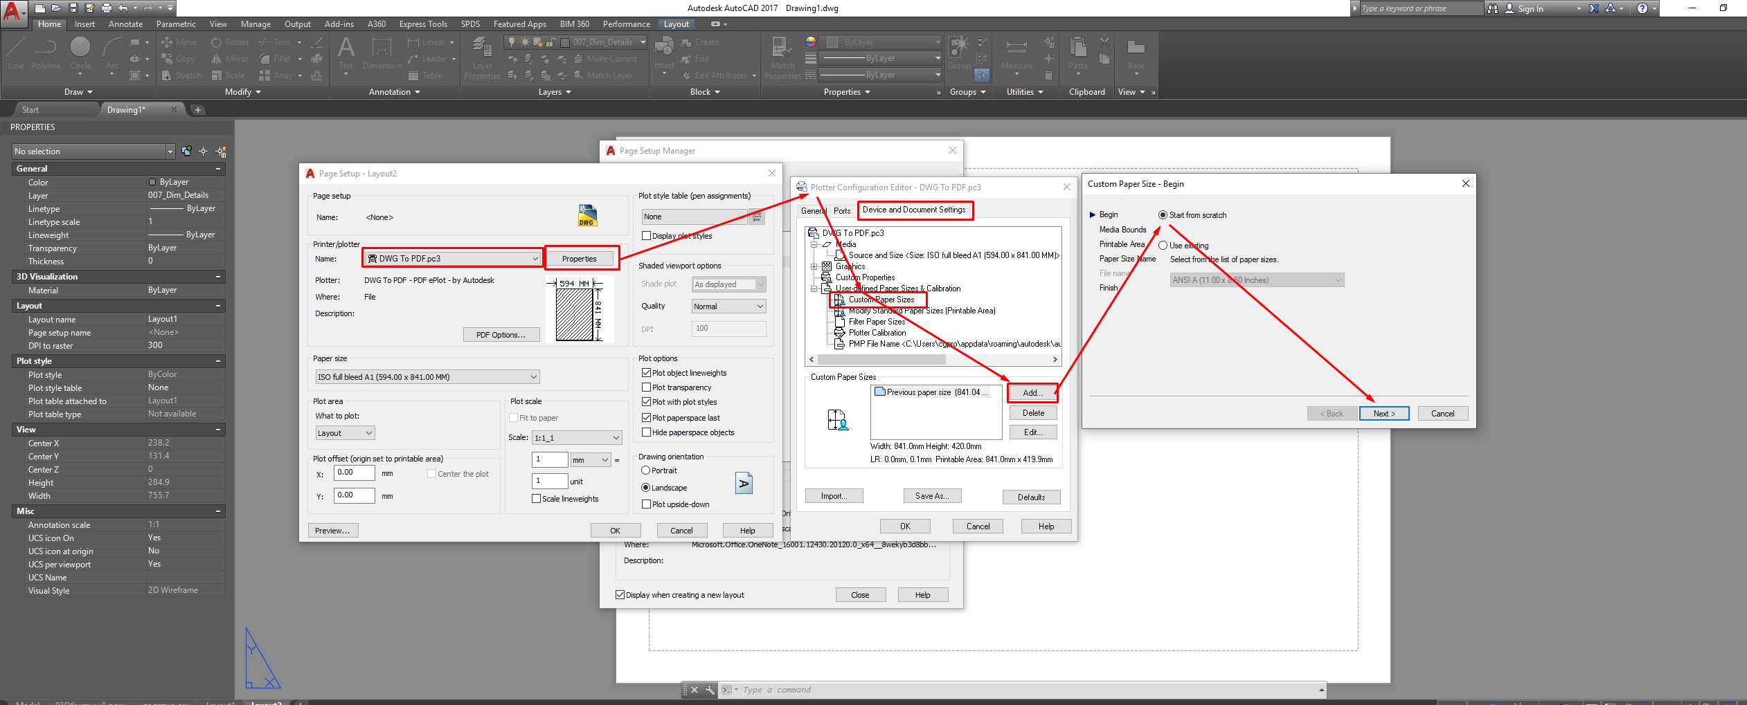This screenshot has height=705, width=1747.
Task: Click the X plot offset input field
Action: point(354,473)
